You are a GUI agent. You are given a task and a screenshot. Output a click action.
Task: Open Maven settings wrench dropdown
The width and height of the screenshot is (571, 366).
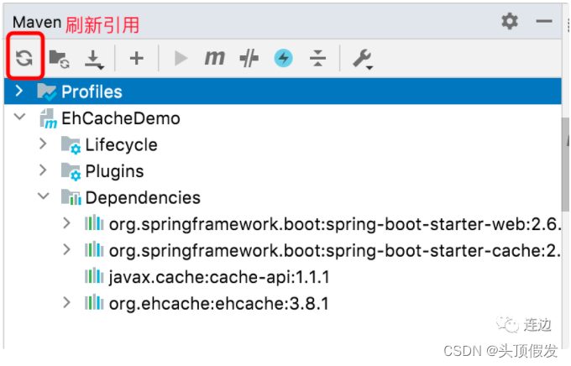click(x=363, y=59)
